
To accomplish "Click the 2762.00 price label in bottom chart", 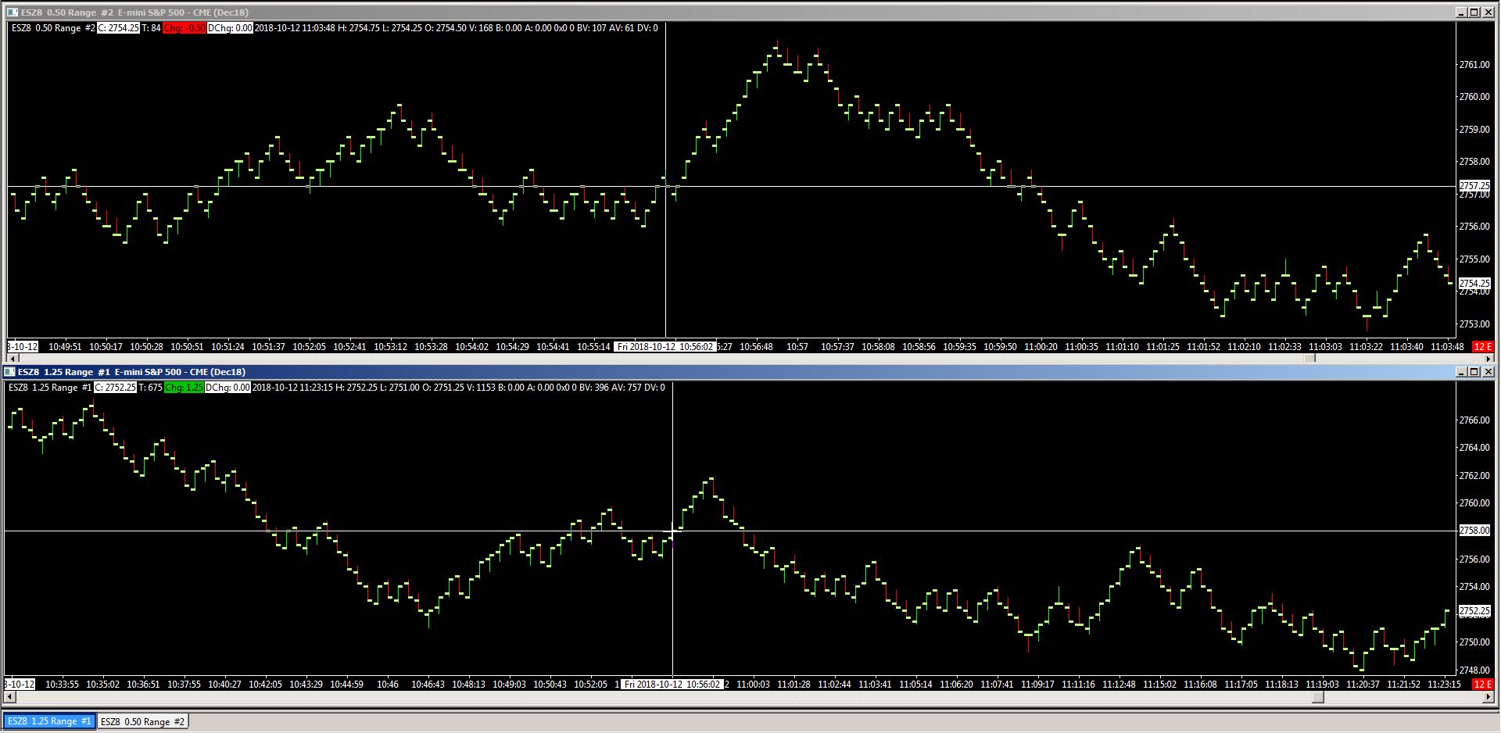I will tap(1474, 476).
